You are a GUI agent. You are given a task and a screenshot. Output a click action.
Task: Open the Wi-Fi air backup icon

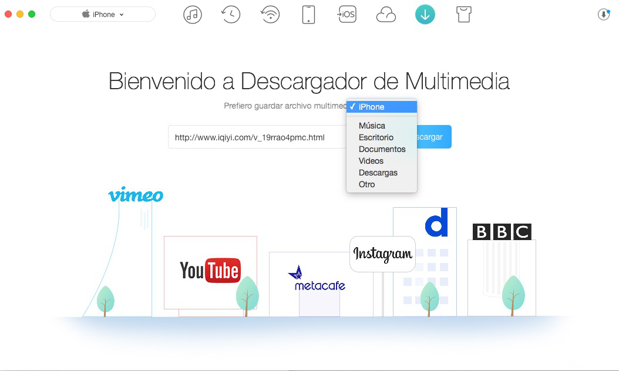coord(270,15)
